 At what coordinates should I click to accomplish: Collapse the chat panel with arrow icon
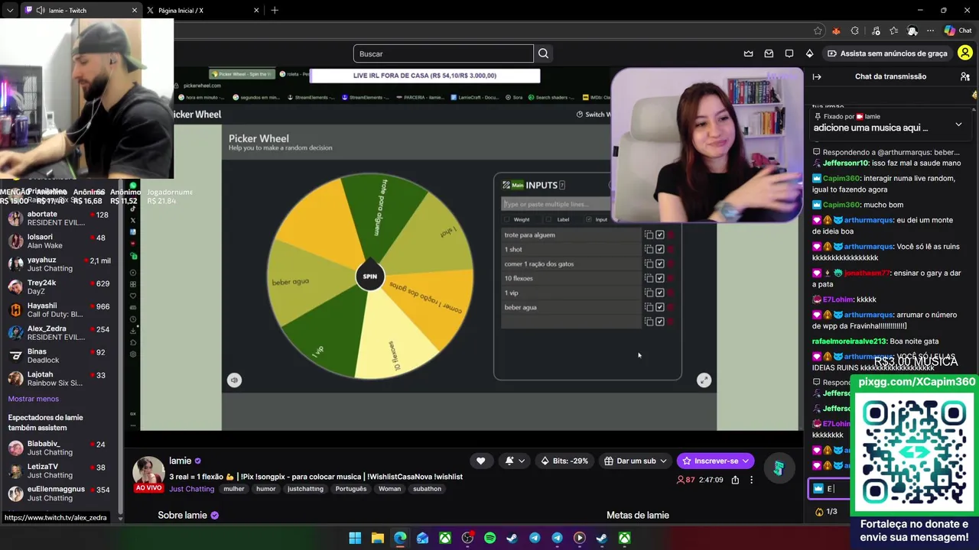pyautogui.click(x=817, y=76)
